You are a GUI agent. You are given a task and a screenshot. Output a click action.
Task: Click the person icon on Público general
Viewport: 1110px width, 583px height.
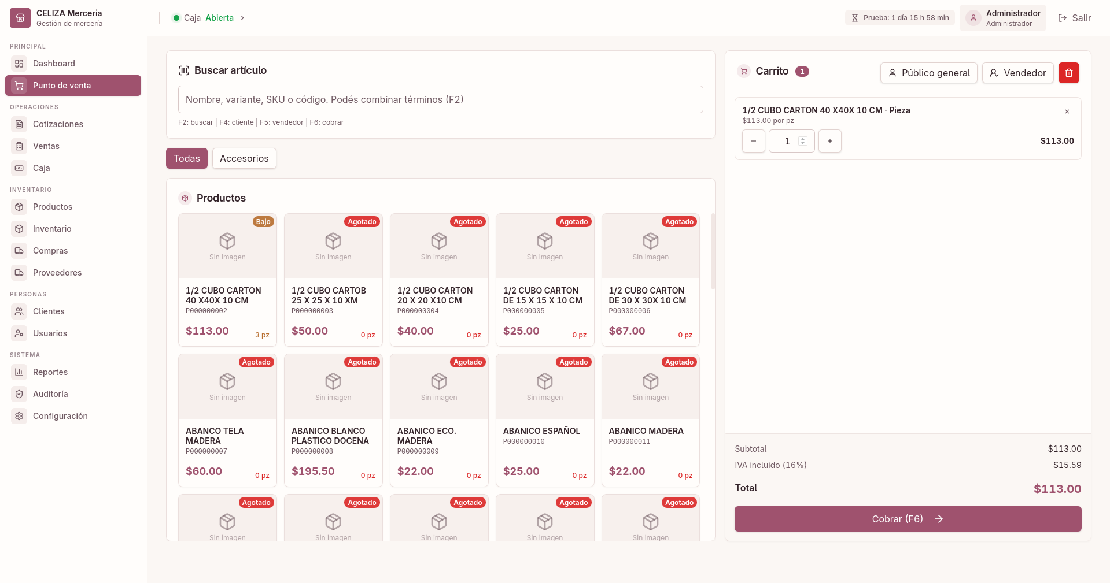[893, 73]
